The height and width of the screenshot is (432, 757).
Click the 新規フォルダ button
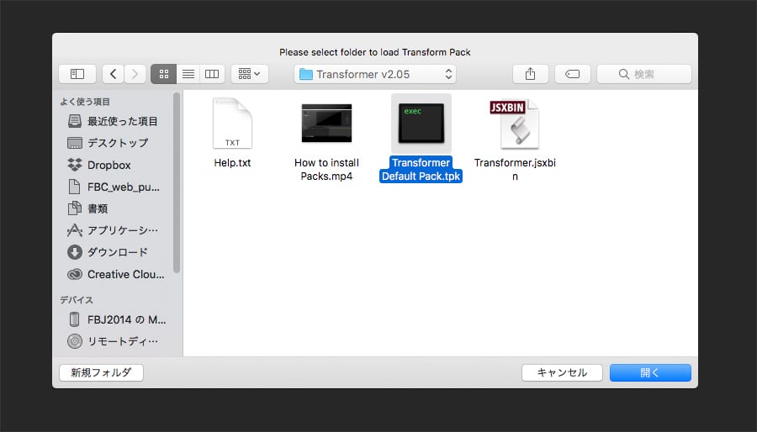point(102,372)
